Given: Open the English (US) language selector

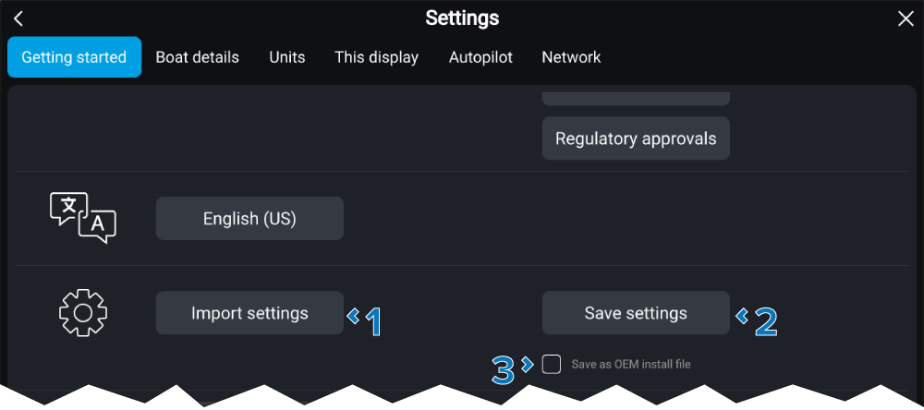Looking at the screenshot, I should pyautogui.click(x=249, y=219).
